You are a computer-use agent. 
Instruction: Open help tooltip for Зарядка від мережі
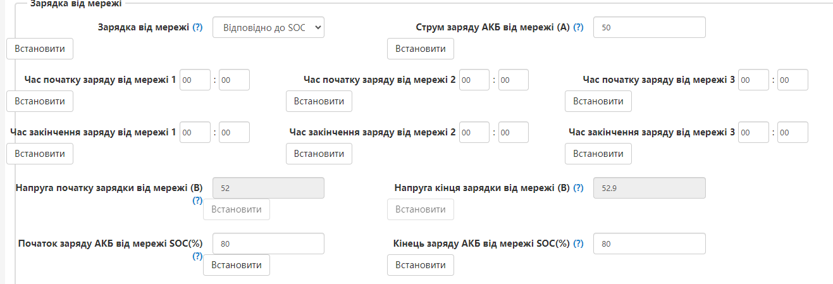click(x=197, y=28)
